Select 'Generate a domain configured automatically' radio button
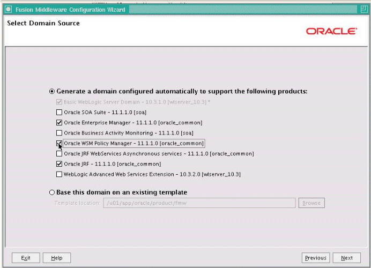Image resolution: width=371 pixels, height=268 pixels. (52, 92)
